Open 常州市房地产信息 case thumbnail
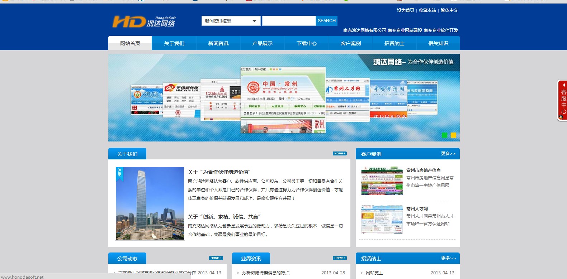567x279 pixels. click(382, 181)
